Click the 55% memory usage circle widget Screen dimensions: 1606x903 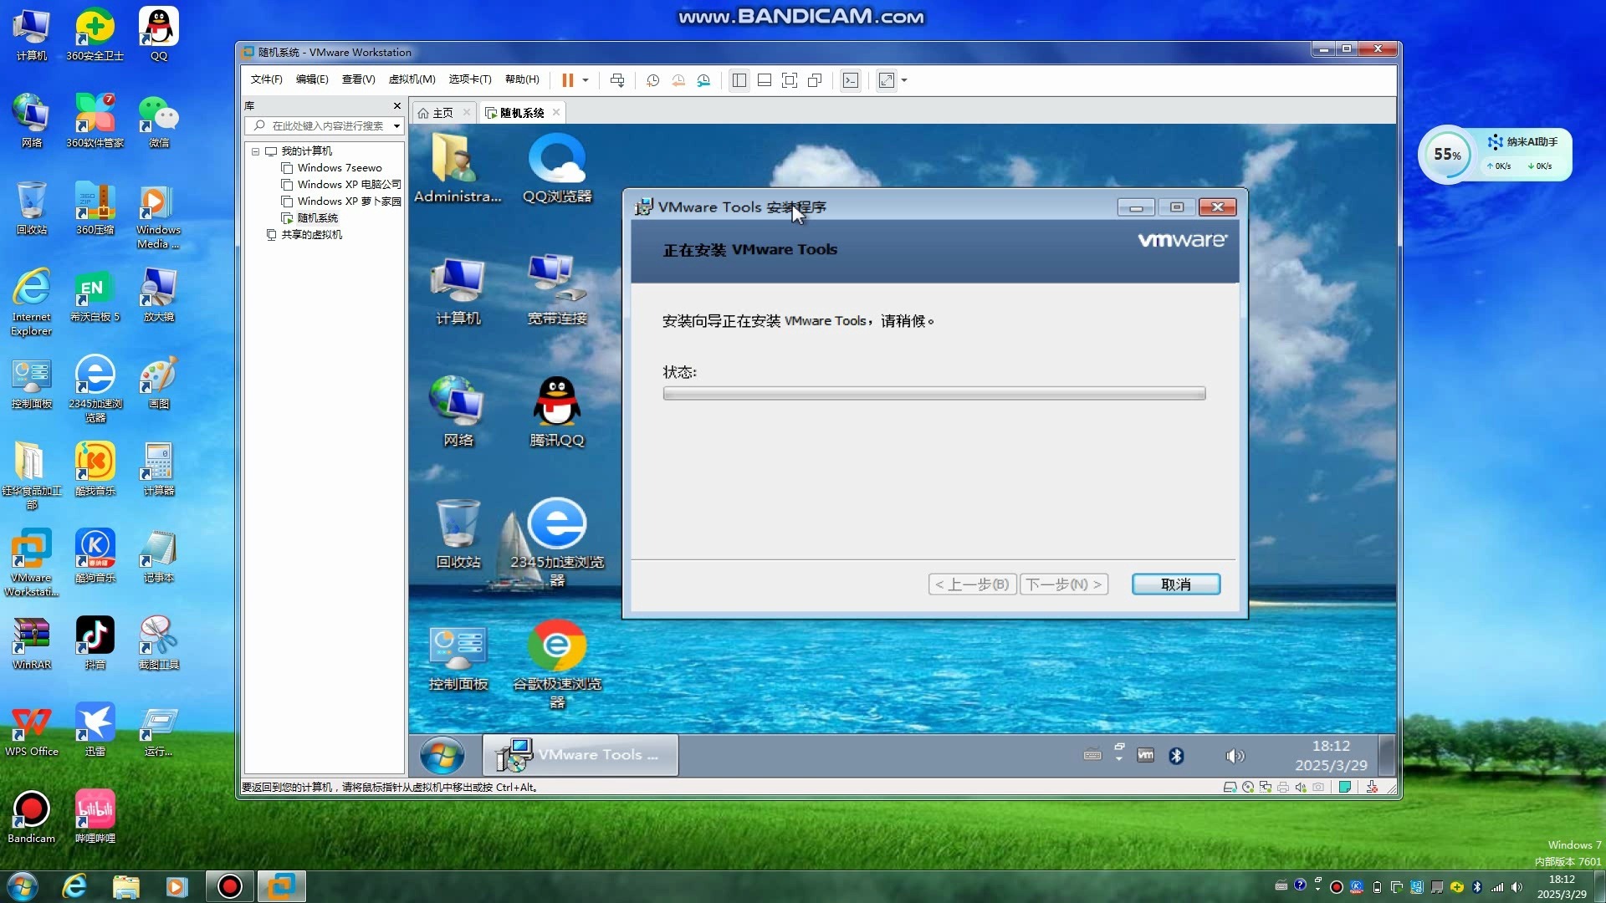pos(1446,154)
